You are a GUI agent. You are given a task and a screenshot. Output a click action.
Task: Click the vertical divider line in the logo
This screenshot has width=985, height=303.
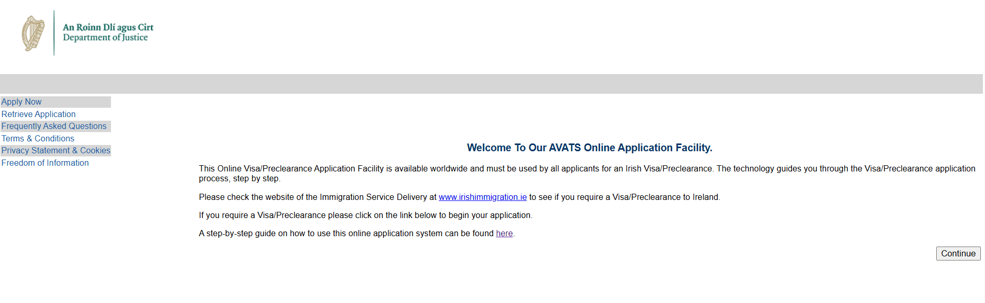[x=54, y=33]
